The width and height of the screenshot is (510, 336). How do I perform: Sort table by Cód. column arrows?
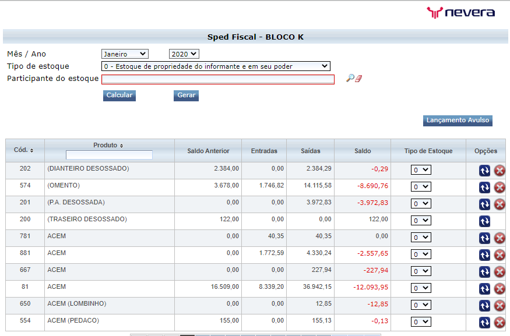click(x=32, y=150)
